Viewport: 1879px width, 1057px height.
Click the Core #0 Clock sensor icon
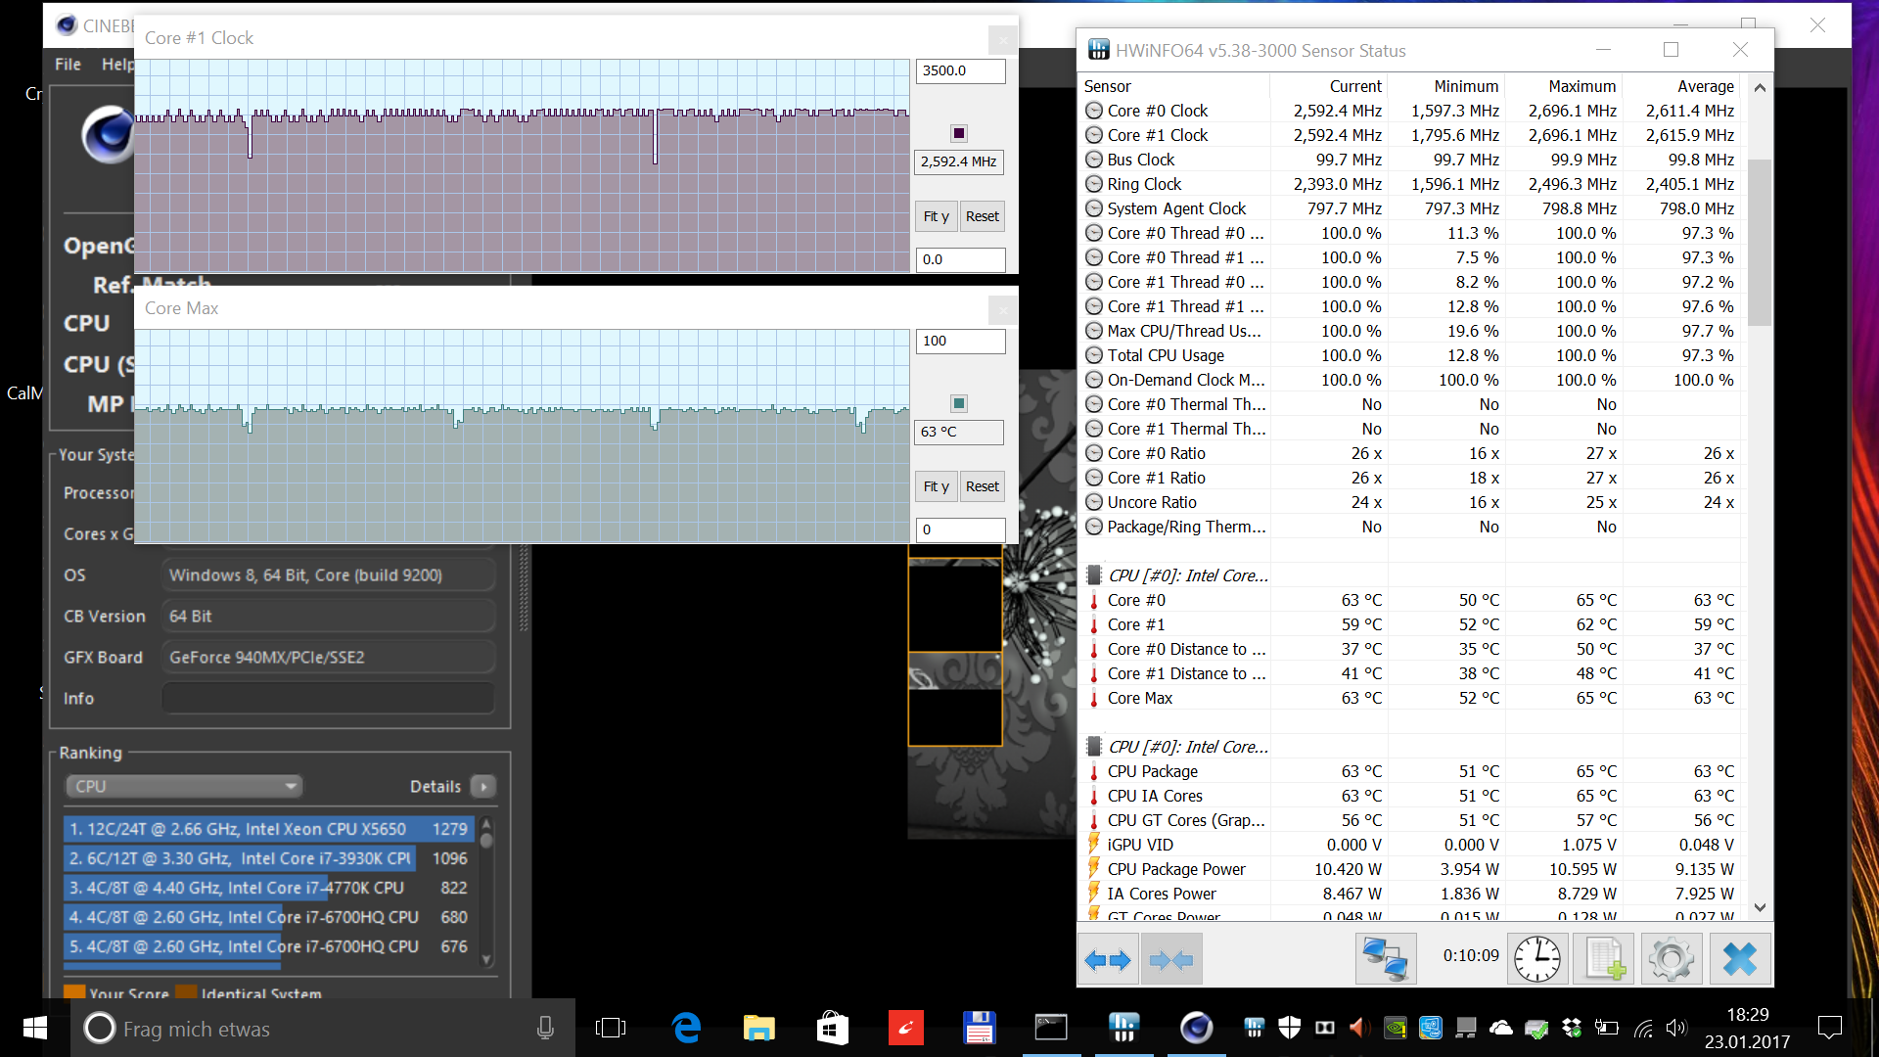(x=1094, y=111)
